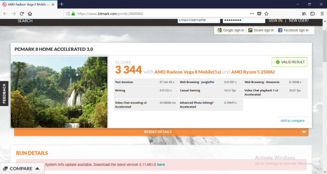
Task: Click the Steam sign in button
Action: point(261,30)
